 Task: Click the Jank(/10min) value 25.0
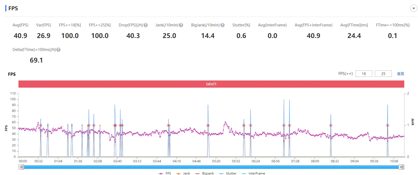[169, 36]
